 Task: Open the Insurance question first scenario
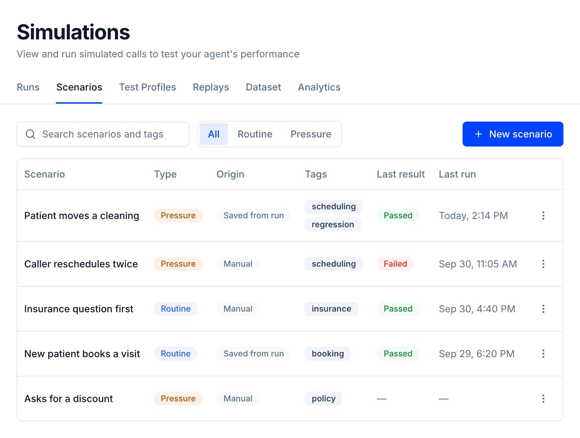(x=79, y=309)
